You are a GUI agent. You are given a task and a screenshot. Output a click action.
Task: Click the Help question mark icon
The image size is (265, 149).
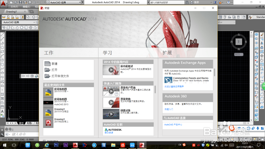click(228, 2)
